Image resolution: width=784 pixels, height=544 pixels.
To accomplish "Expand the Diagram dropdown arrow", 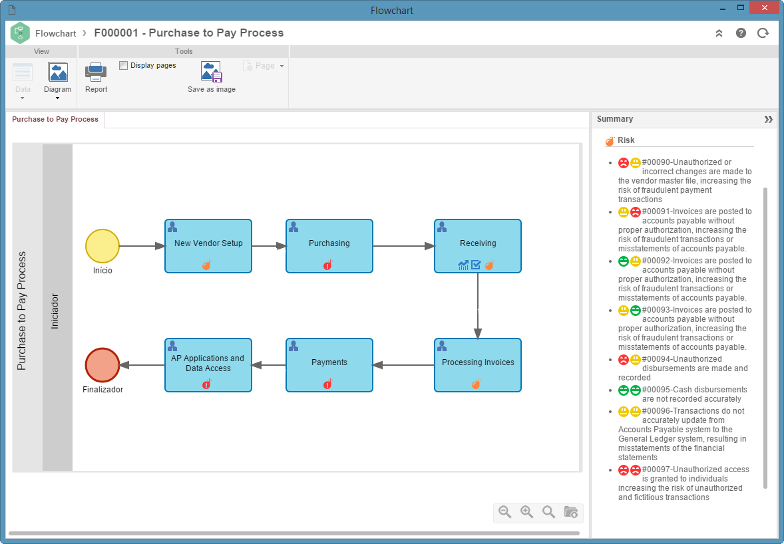I will [57, 98].
